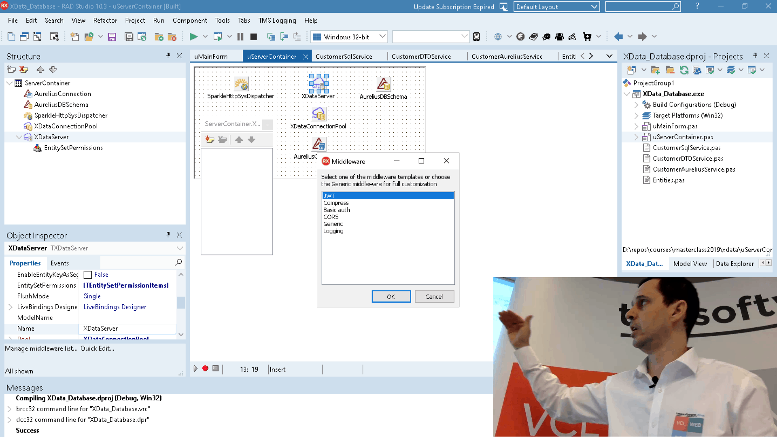The width and height of the screenshot is (777, 437).
Task: Open a new unit from the toolbar
Action: tap(74, 36)
